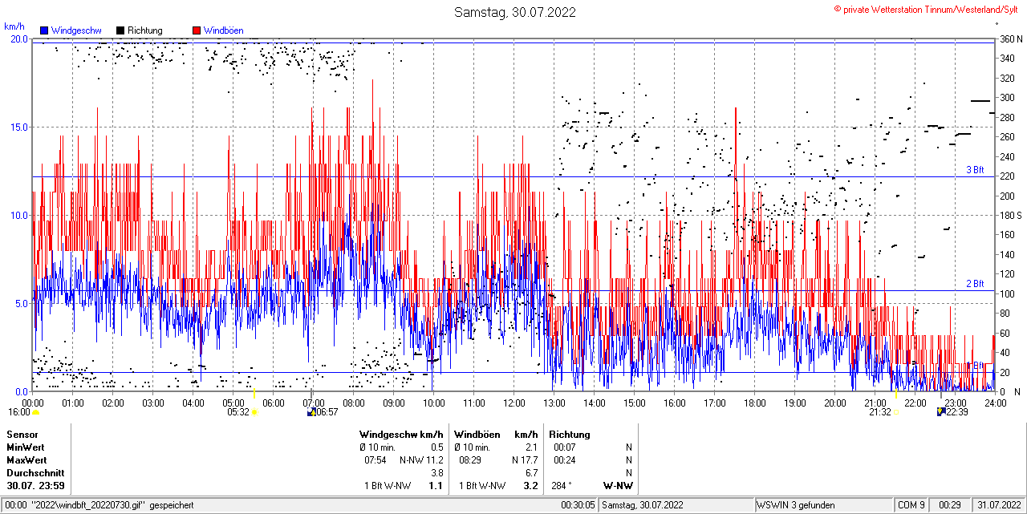Click the Durchschnitt row header
The height and width of the screenshot is (514, 1027).
[35, 473]
